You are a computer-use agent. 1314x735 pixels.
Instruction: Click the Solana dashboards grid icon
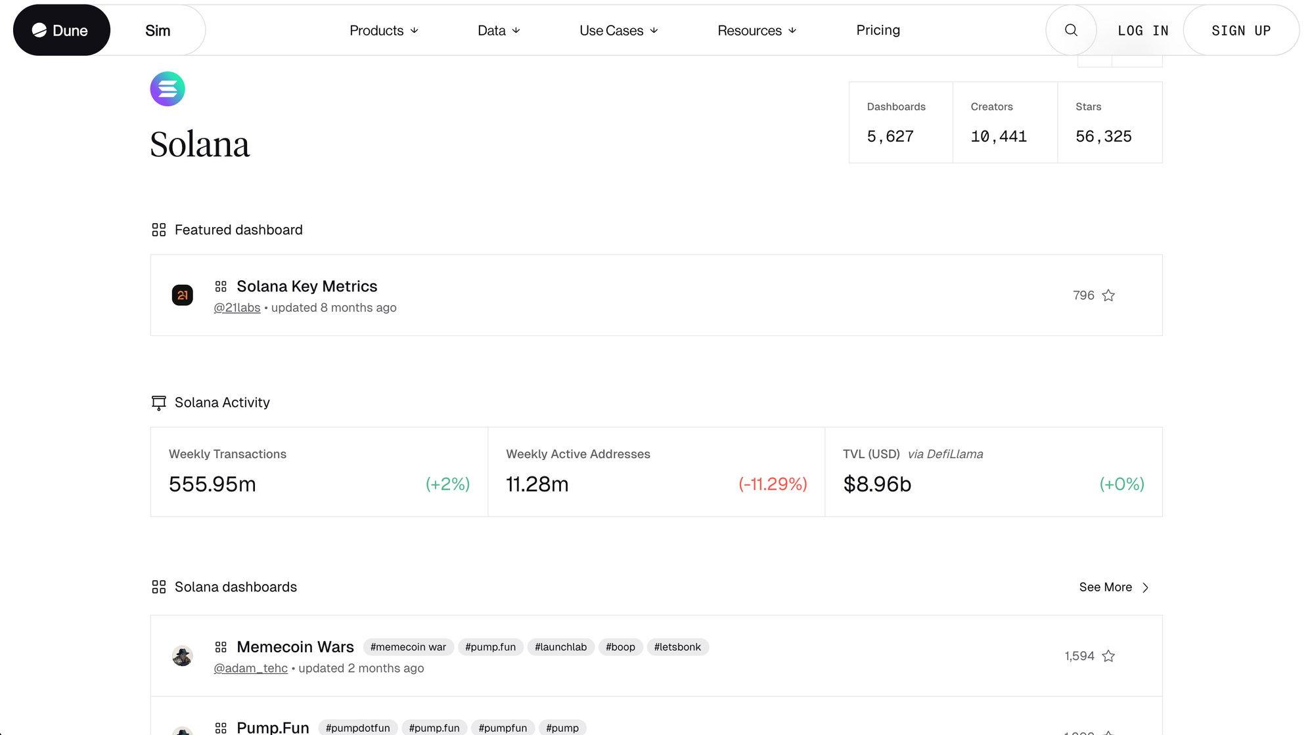pyautogui.click(x=158, y=587)
